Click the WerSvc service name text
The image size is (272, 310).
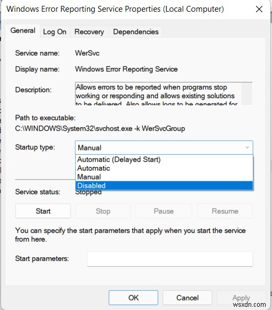pos(87,53)
